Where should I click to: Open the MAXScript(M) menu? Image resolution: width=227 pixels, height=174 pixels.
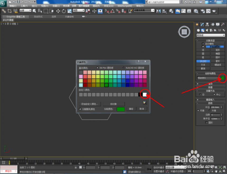[x=125, y=6]
